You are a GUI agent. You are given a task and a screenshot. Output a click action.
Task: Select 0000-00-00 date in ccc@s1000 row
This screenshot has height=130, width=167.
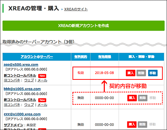point(104,125)
